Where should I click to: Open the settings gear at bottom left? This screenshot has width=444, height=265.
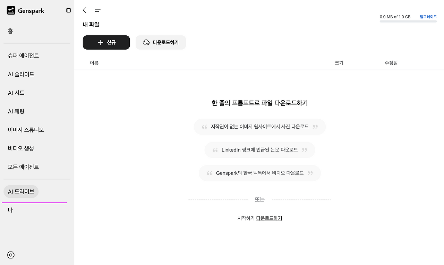pyautogui.click(x=10, y=255)
